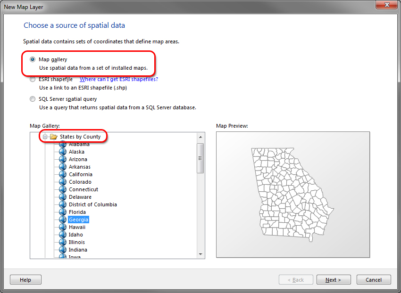Click the globe icon beside Colorado

tap(63, 182)
